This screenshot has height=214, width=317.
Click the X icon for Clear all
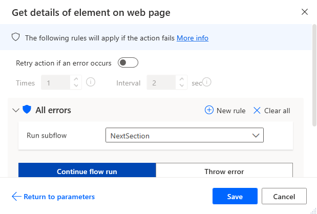(257, 110)
